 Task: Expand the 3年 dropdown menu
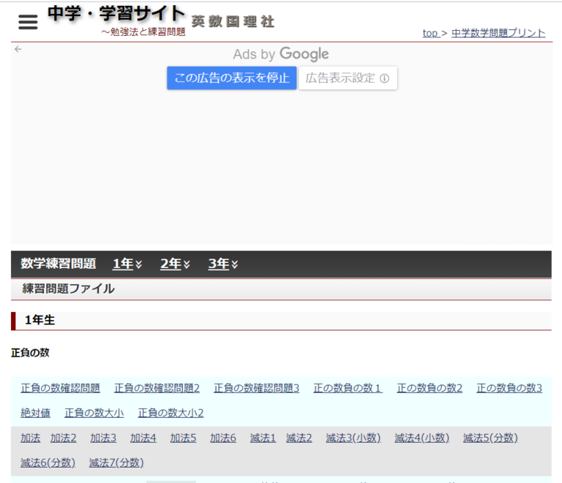(223, 264)
